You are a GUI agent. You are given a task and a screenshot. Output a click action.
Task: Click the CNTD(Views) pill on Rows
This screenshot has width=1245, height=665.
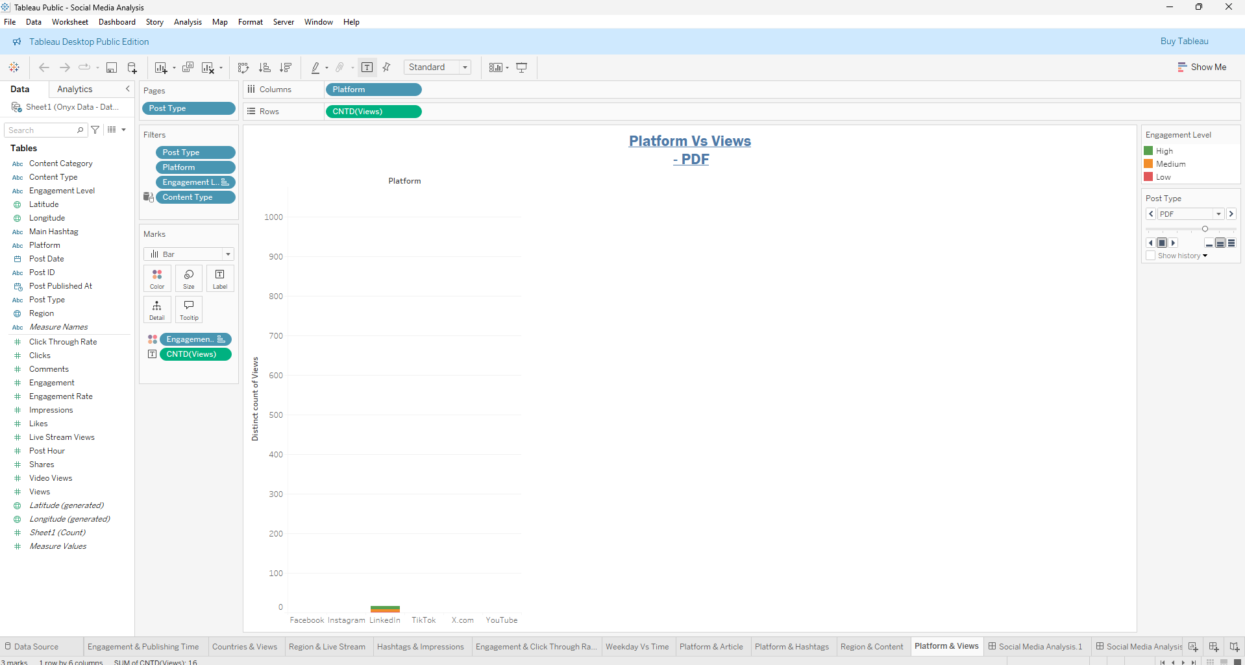click(x=374, y=112)
